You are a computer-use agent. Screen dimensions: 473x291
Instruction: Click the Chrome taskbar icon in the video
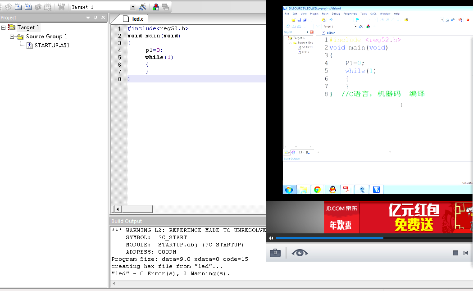(x=317, y=190)
